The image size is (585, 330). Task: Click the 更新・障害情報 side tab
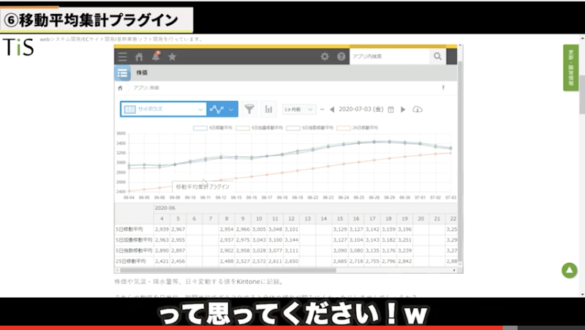[570, 68]
